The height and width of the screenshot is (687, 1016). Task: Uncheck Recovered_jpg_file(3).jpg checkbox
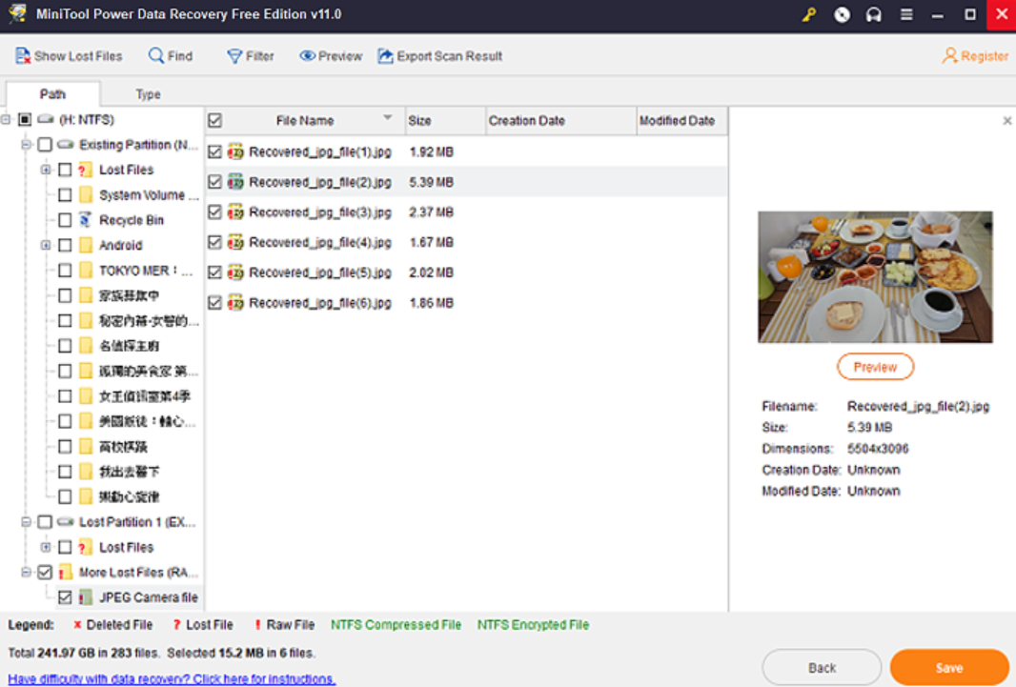[215, 212]
